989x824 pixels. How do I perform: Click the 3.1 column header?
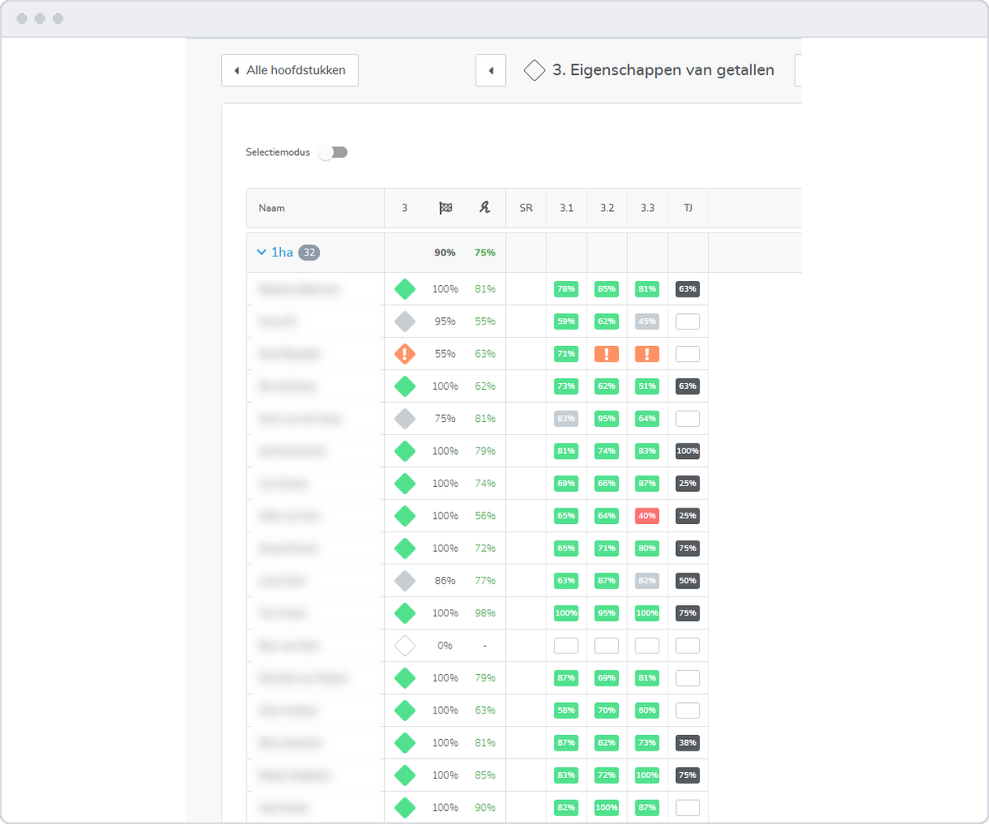click(566, 208)
